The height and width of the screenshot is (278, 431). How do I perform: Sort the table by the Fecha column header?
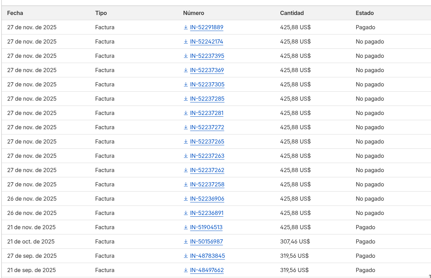coord(15,13)
